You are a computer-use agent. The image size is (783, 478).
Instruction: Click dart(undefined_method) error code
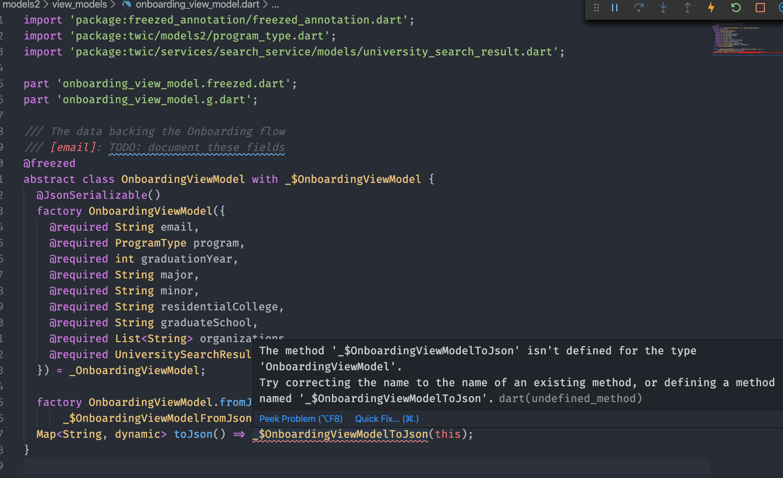[570, 398]
